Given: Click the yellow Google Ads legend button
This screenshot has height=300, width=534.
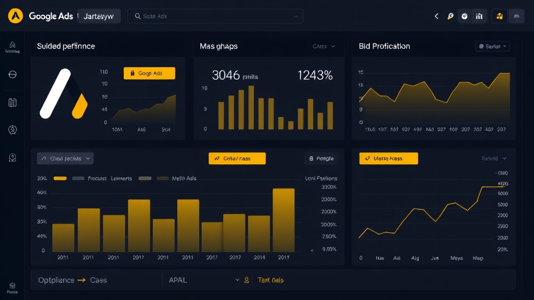Looking at the screenshot, I should 150,73.
